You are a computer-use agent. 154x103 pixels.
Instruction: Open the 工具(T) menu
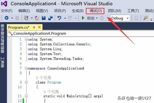[133, 11]
